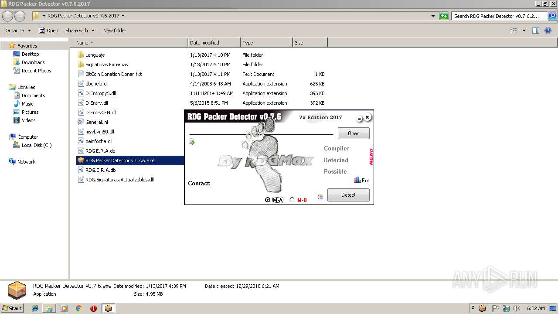The width and height of the screenshot is (558, 314).
Task: Select the dbghelp.dll file
Action: [x=97, y=84]
